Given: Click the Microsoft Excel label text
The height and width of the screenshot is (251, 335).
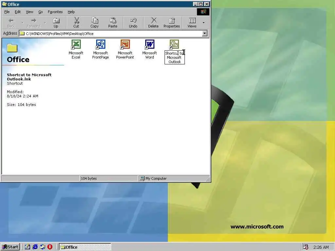Looking at the screenshot, I should pos(76,55).
